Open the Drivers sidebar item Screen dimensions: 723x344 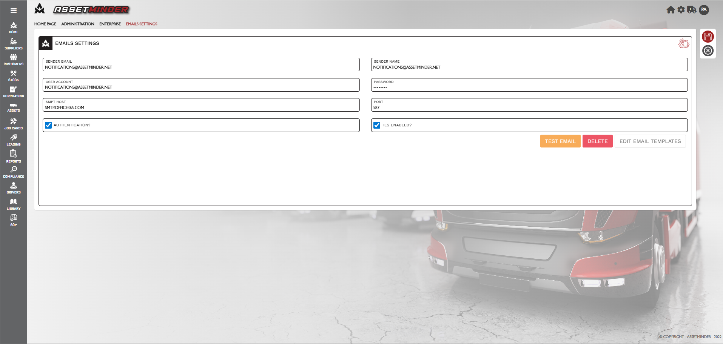tap(14, 188)
